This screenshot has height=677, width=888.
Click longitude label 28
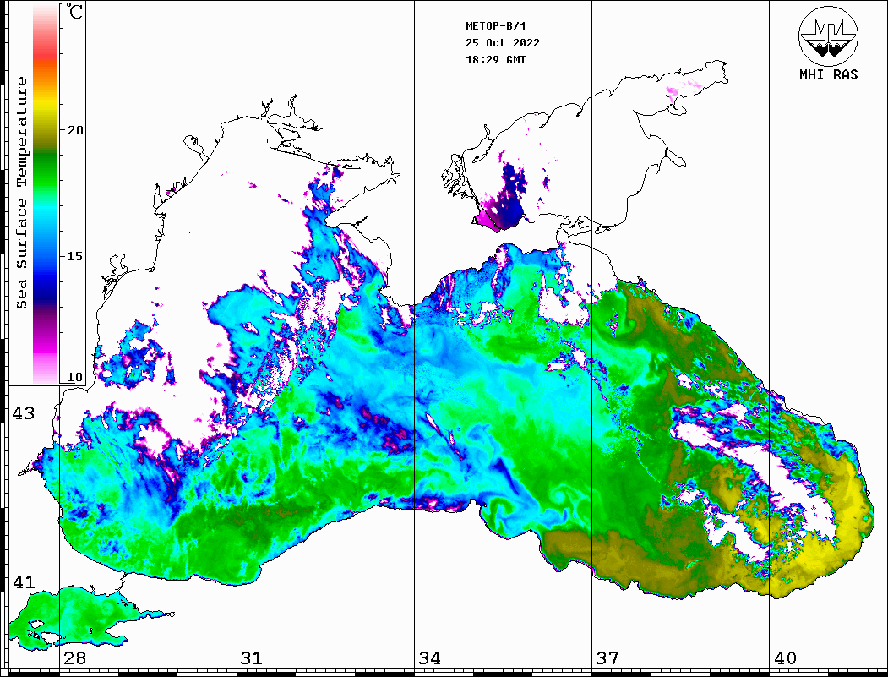tap(74, 658)
